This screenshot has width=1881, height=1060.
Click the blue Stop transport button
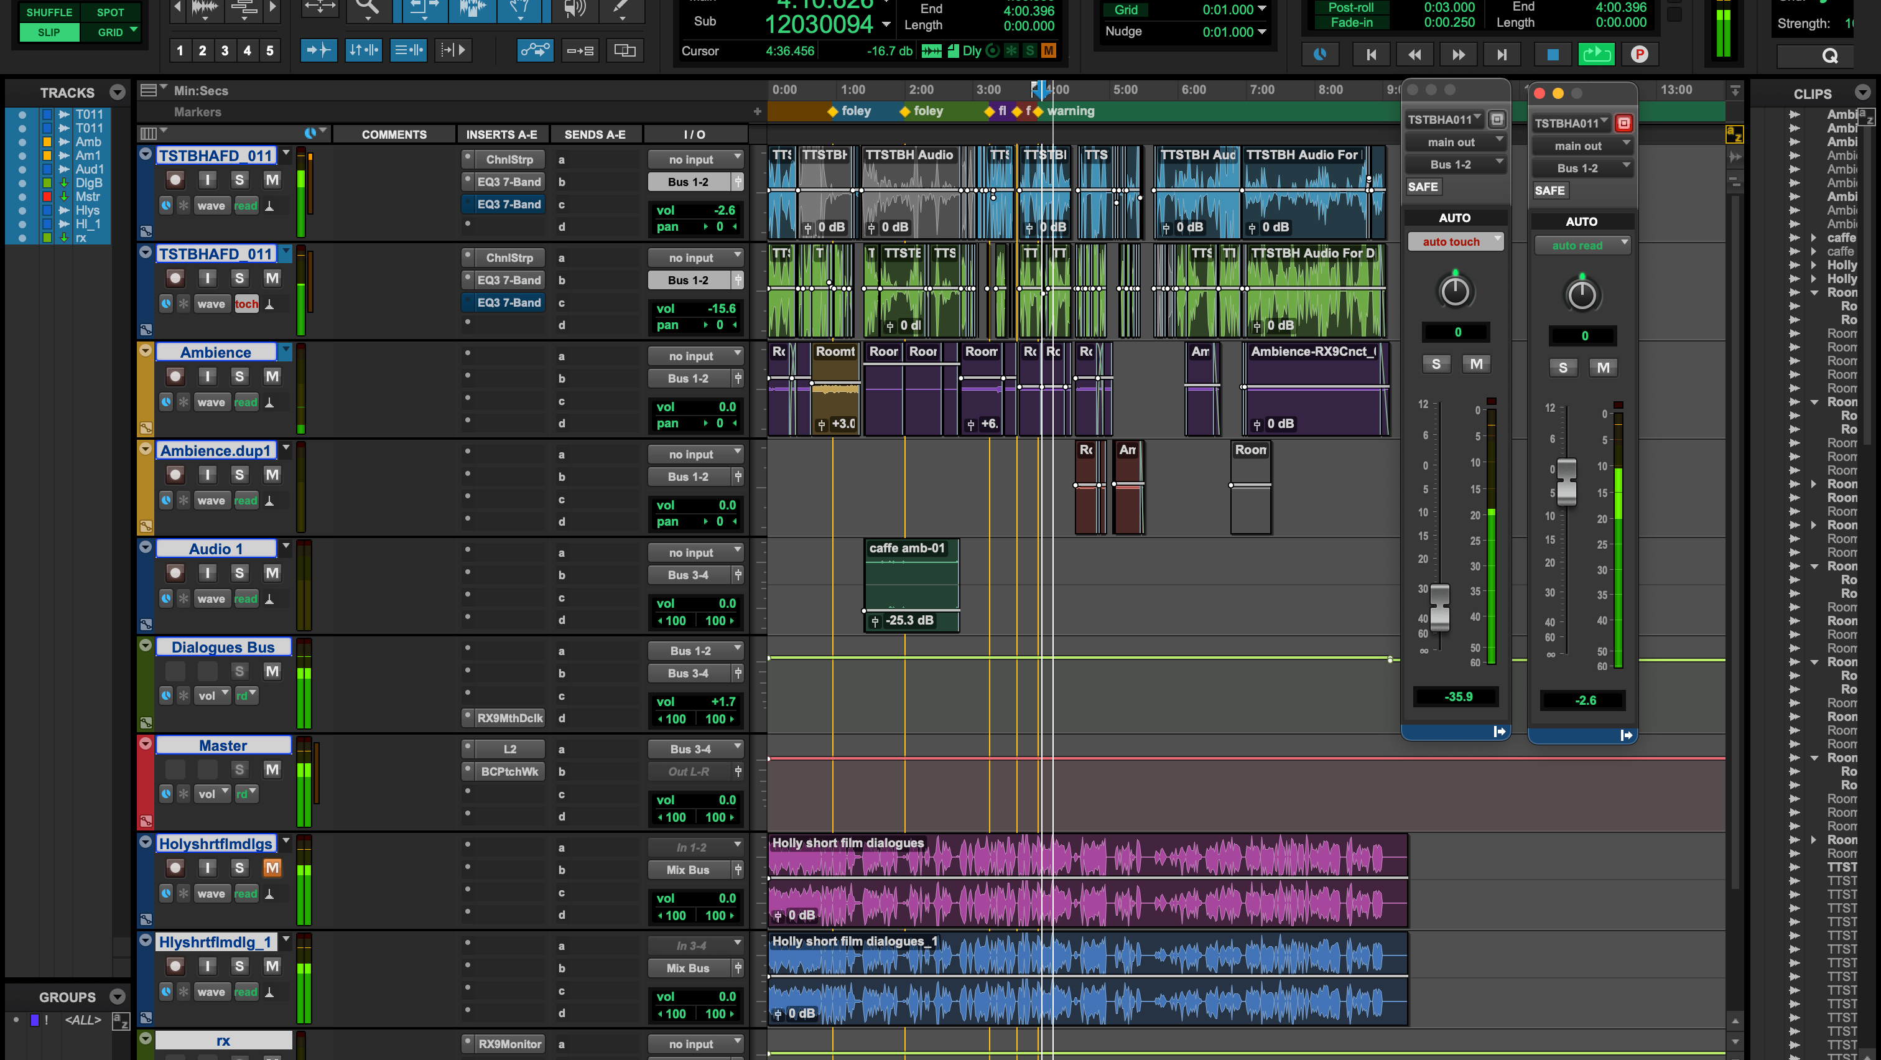point(1553,55)
